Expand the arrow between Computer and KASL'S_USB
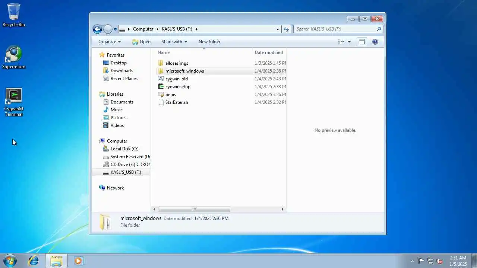Image resolution: width=477 pixels, height=268 pixels. [x=157, y=29]
